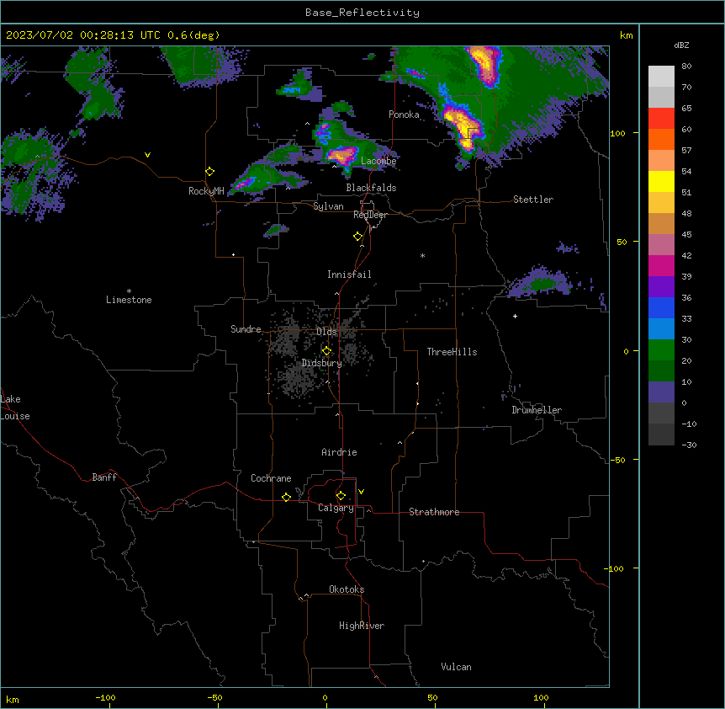Select the white-gray swatch at the legend top
The width and height of the screenshot is (725, 709).
(661, 77)
